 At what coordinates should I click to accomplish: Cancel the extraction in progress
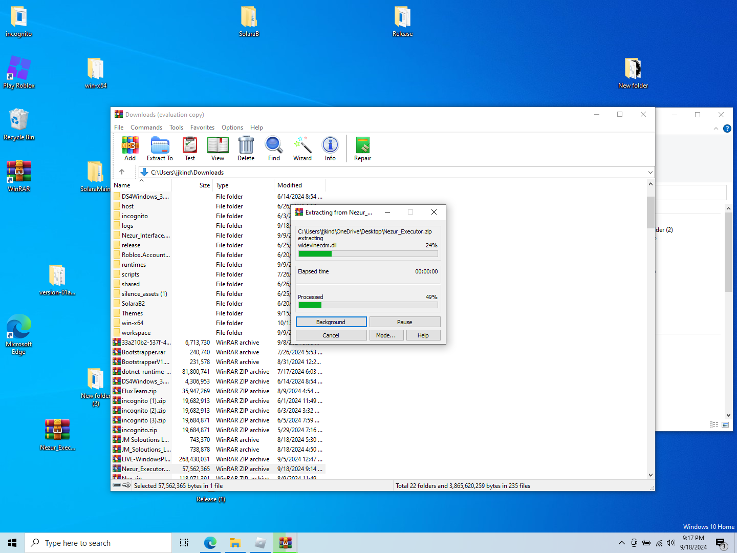coord(331,335)
